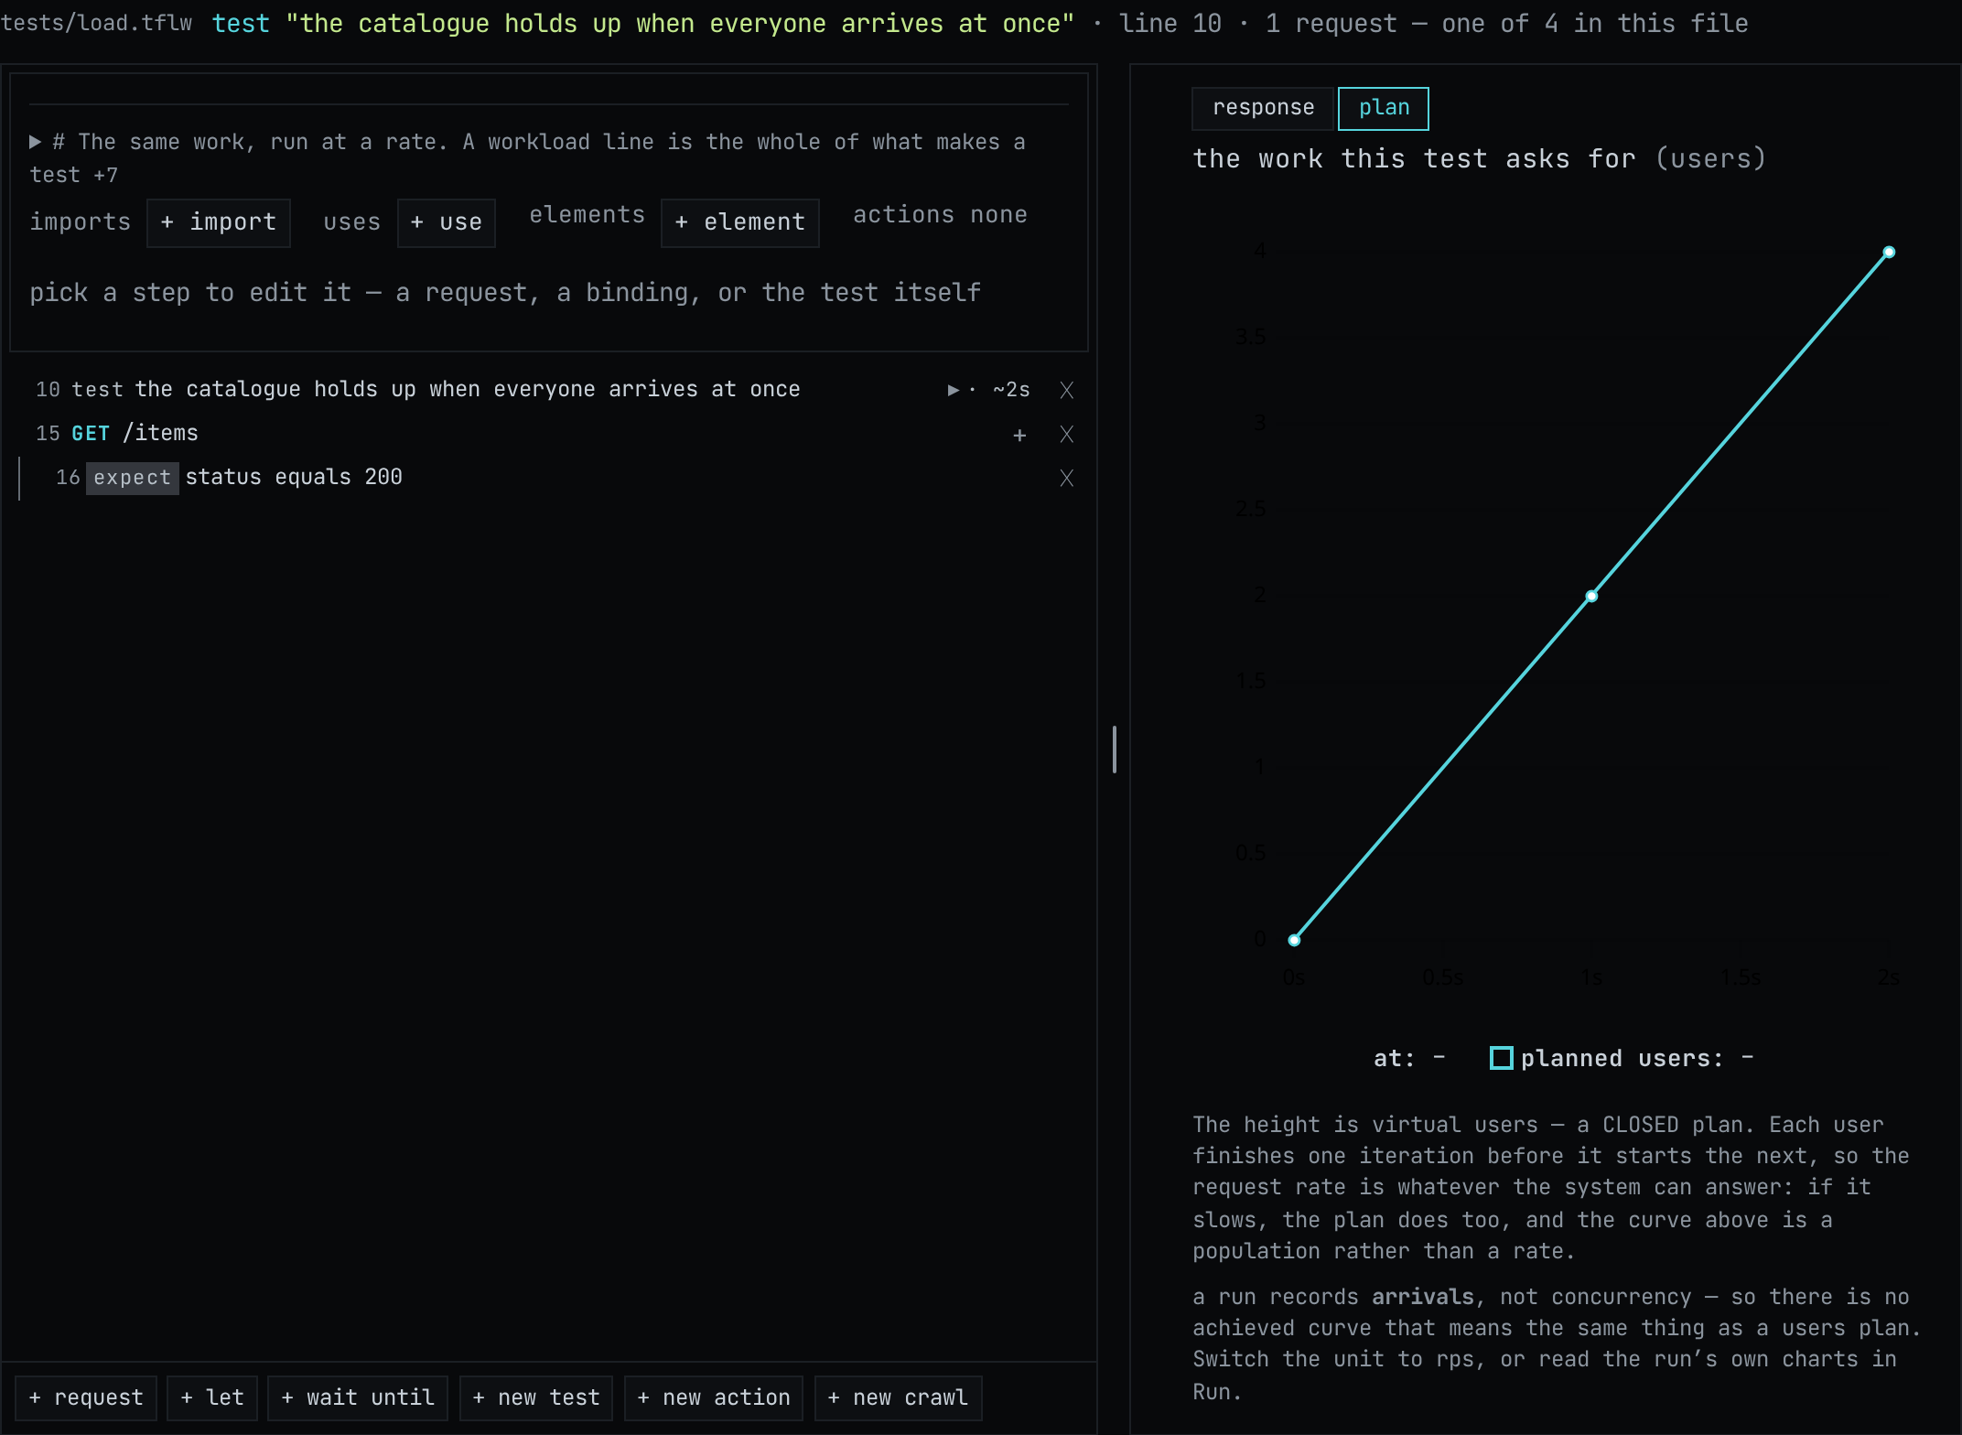Select the expect status equals 200 line
The height and width of the screenshot is (1435, 1962).
(x=549, y=478)
